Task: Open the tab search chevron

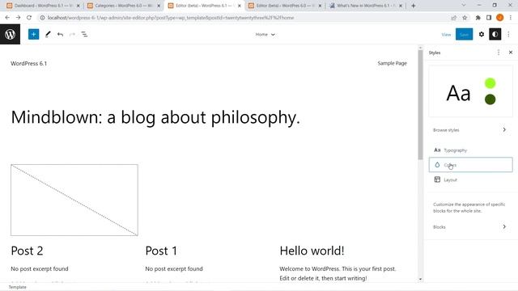Action: click(464, 6)
